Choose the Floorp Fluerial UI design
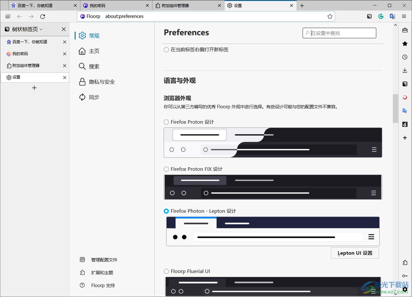 (166, 271)
